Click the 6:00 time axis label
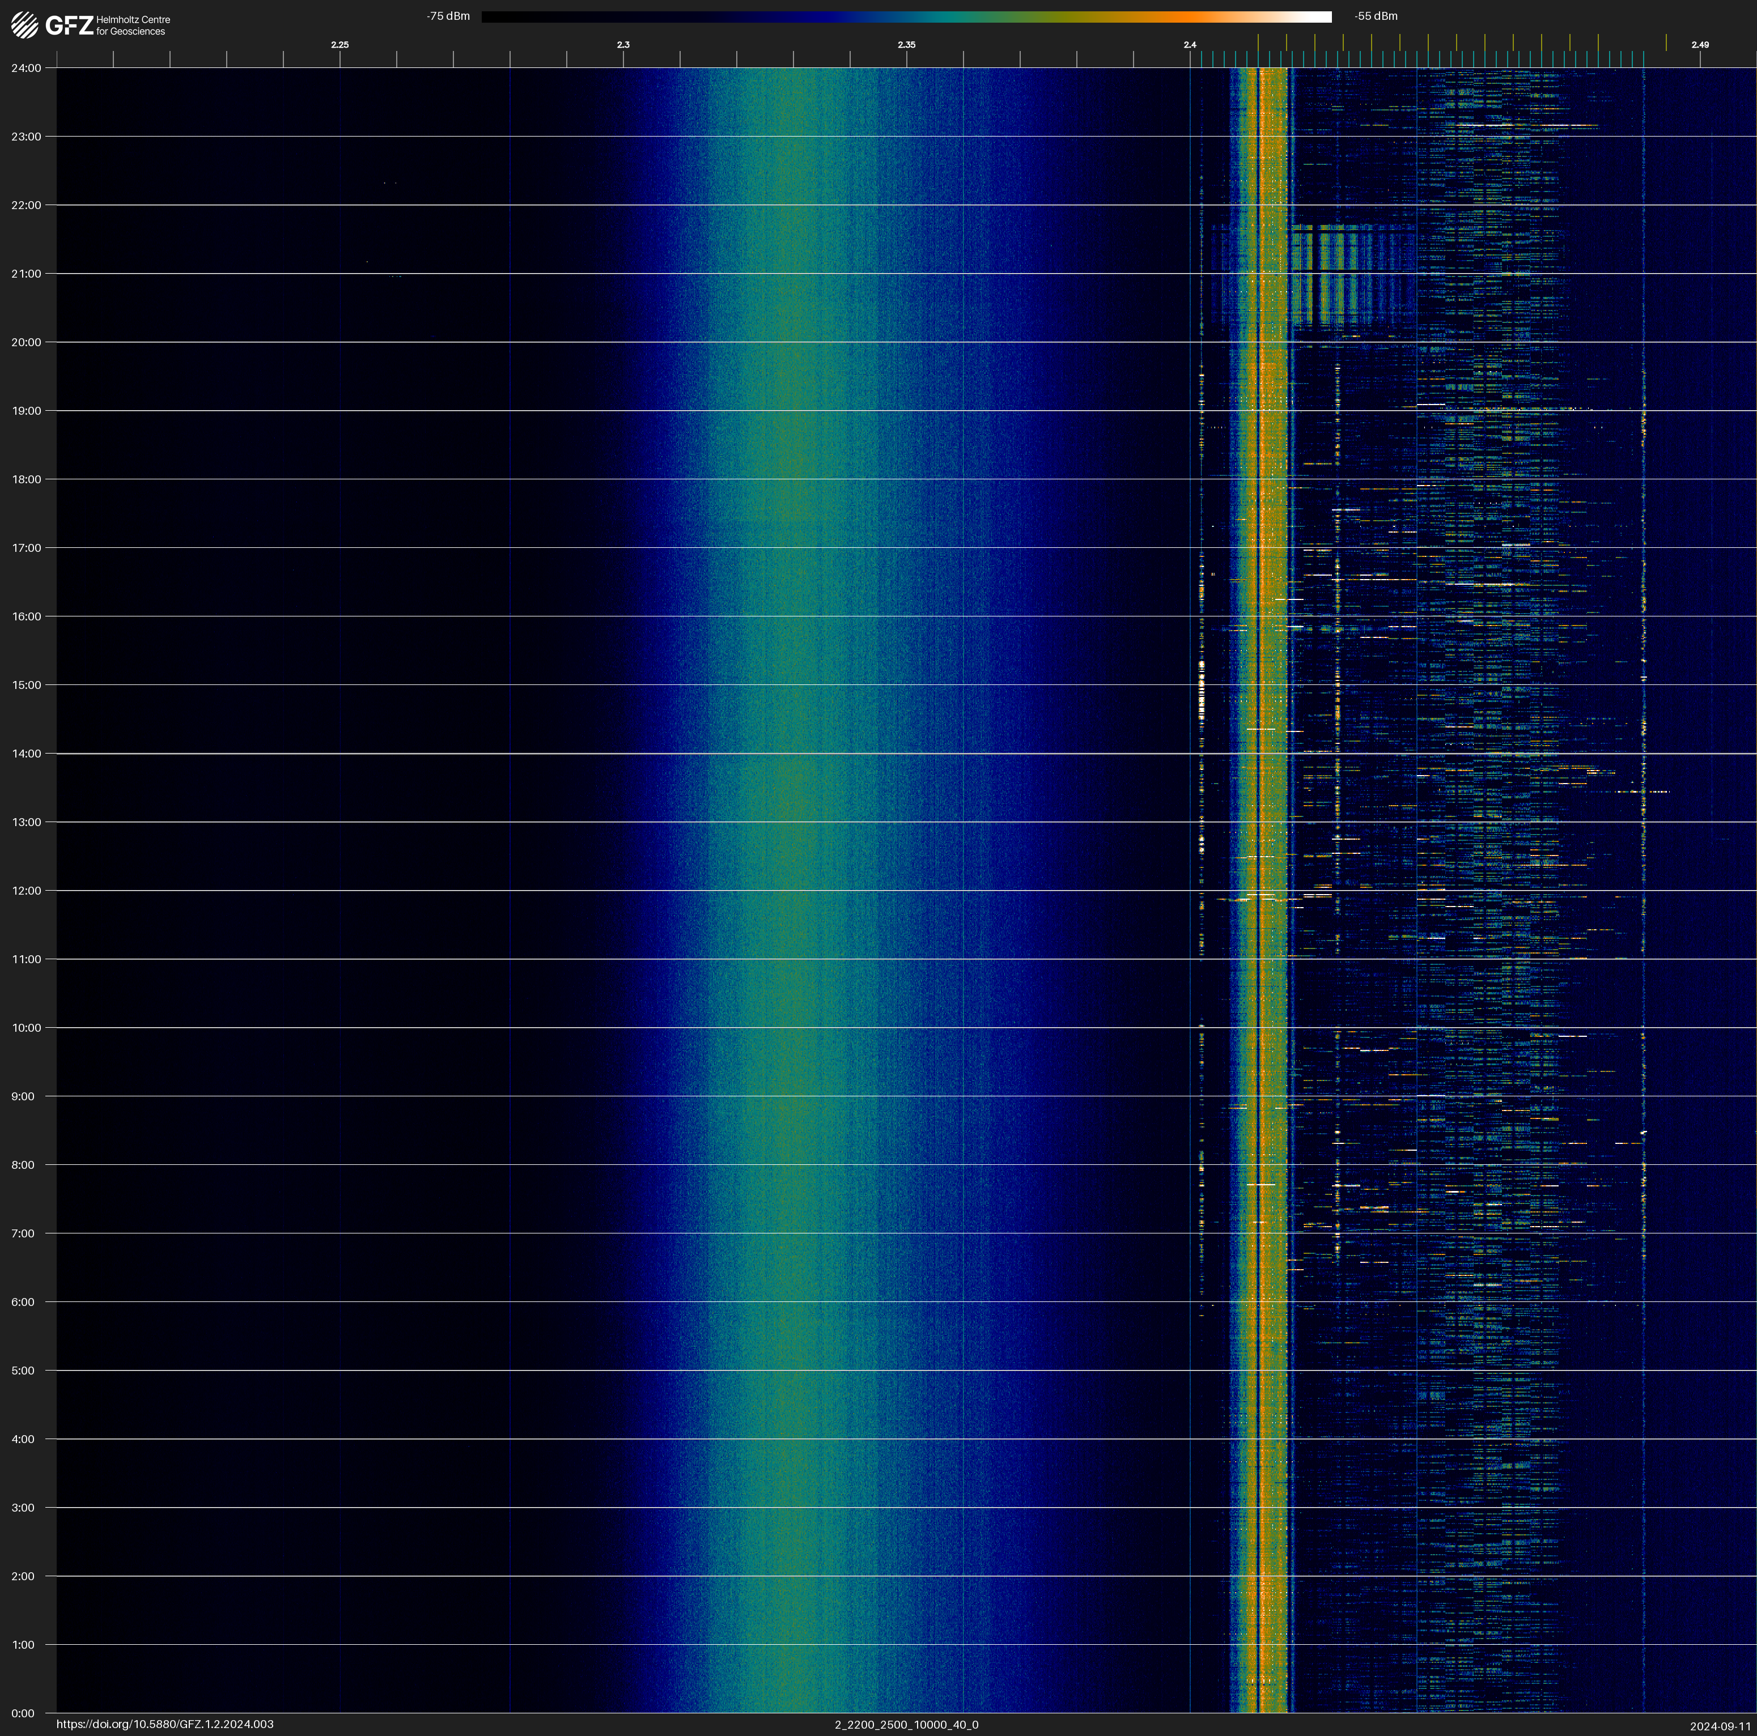 (23, 1301)
